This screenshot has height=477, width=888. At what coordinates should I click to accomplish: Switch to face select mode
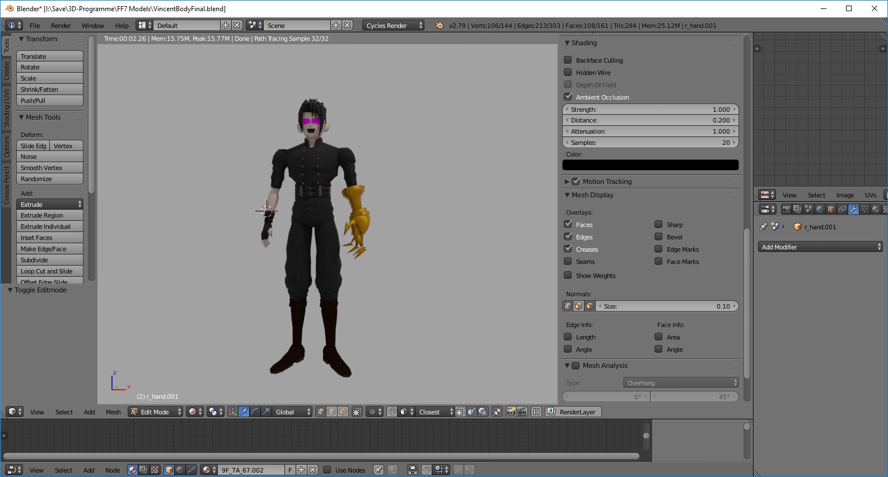point(343,412)
